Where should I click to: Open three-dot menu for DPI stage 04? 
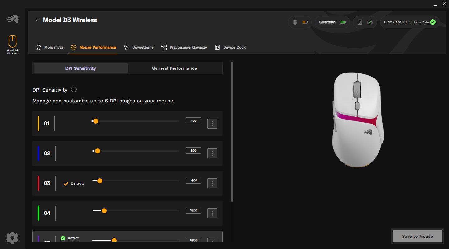click(x=212, y=213)
